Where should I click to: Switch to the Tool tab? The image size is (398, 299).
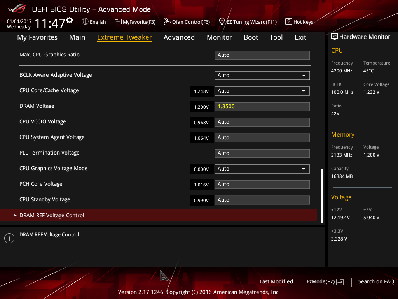pos(276,37)
